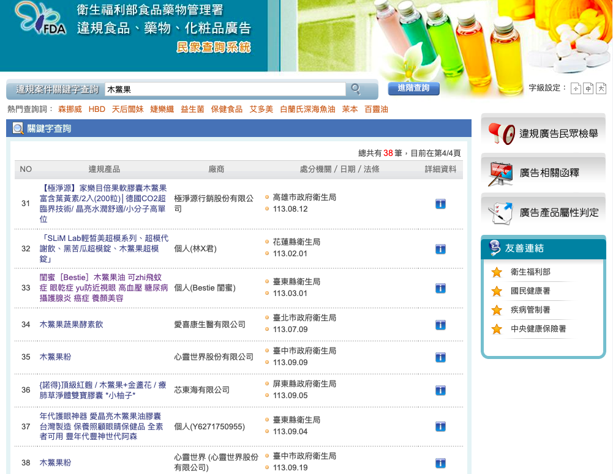Image resolution: width=613 pixels, height=474 pixels.
Task: Click the 進階查詢 advanced search button
Action: [413, 89]
